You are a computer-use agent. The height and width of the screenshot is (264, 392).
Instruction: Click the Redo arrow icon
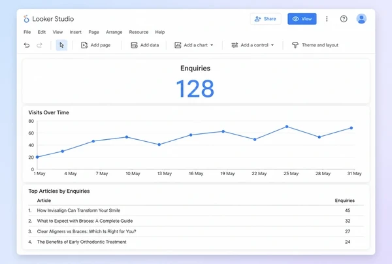tap(39, 45)
